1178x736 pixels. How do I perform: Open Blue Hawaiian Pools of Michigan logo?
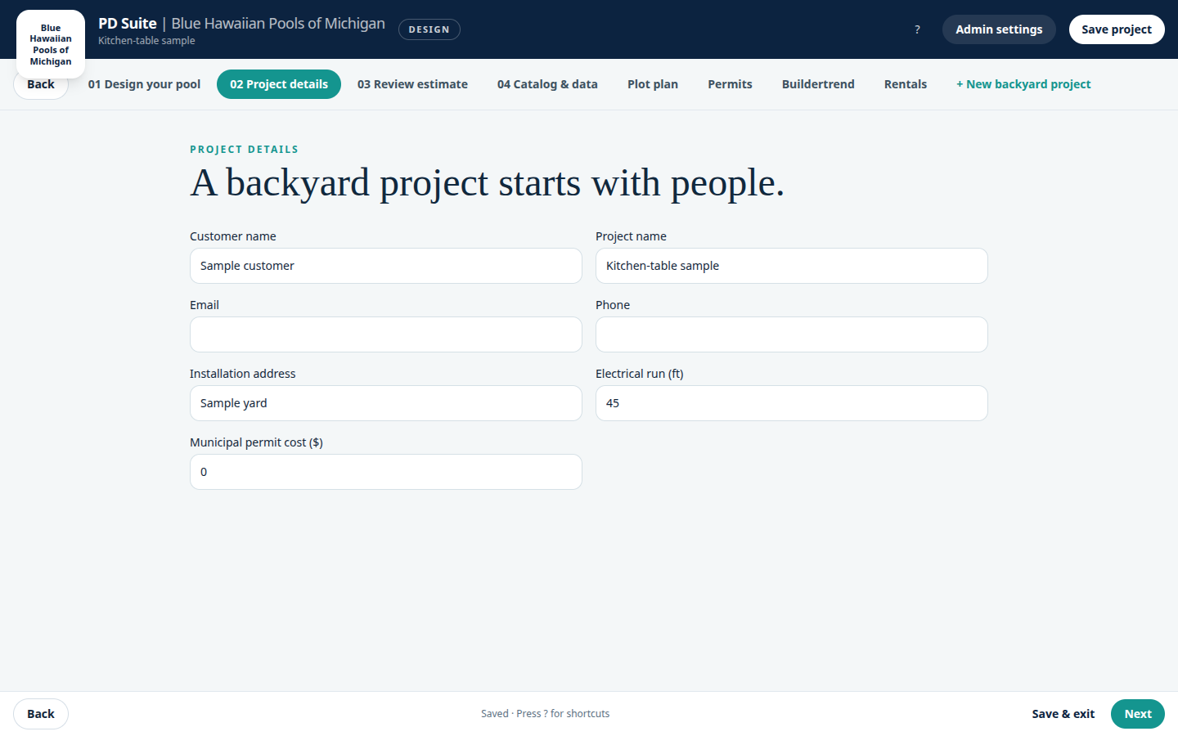(x=51, y=44)
